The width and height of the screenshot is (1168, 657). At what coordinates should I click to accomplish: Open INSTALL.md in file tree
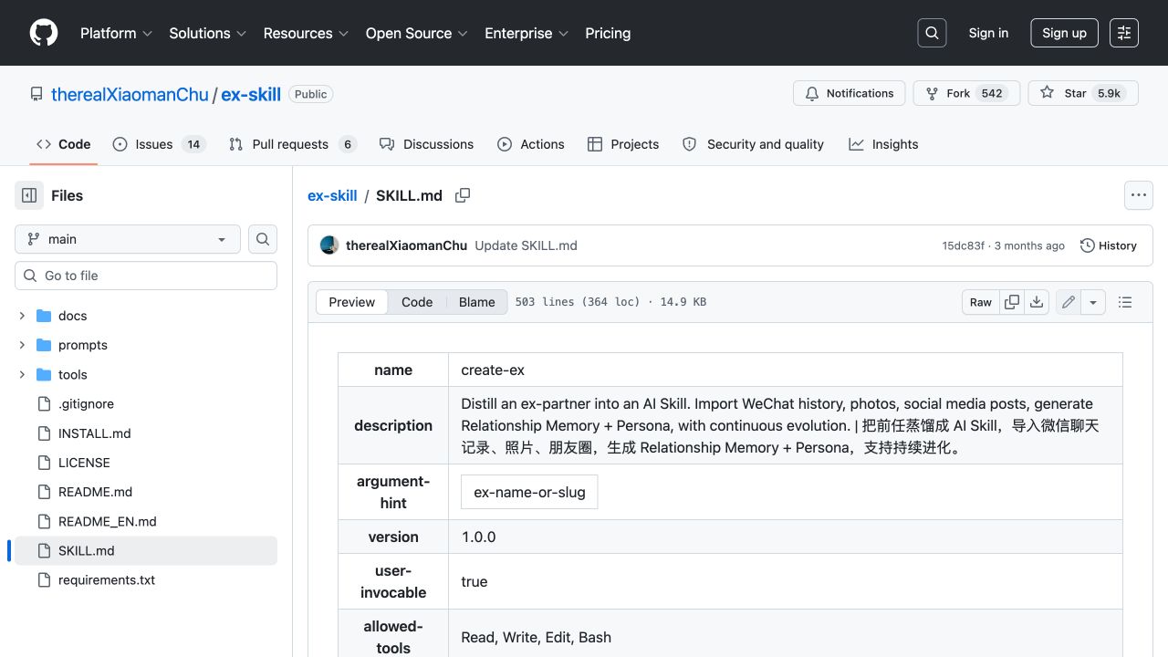[x=95, y=433]
